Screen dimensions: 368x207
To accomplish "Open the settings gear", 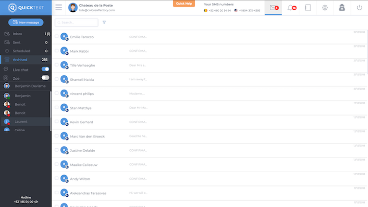I will [x=325, y=8].
